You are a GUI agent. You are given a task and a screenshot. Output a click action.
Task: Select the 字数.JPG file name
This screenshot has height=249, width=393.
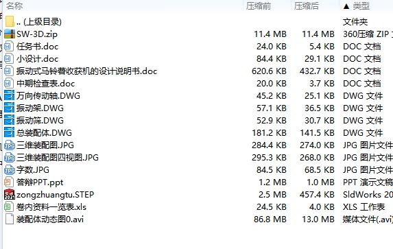pyautogui.click(x=33, y=169)
